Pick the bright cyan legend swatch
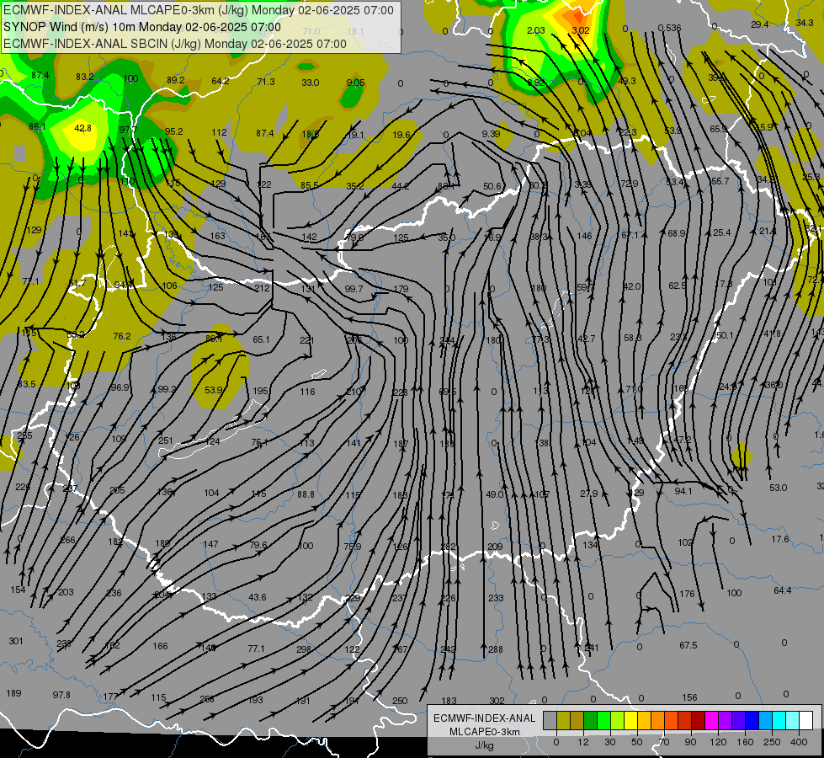824x758 pixels. tap(779, 720)
